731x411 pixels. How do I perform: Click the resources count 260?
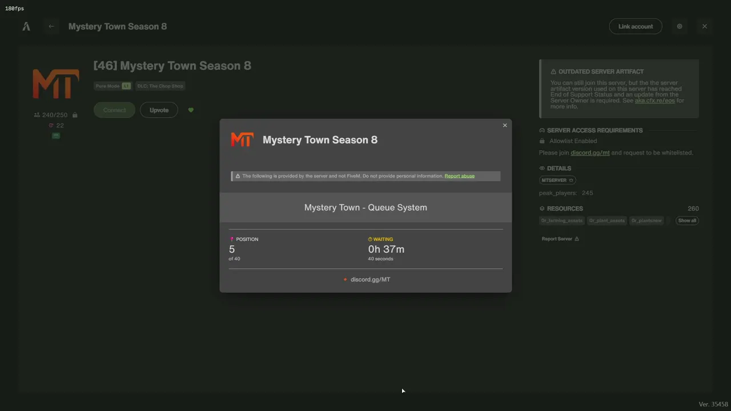click(x=693, y=209)
